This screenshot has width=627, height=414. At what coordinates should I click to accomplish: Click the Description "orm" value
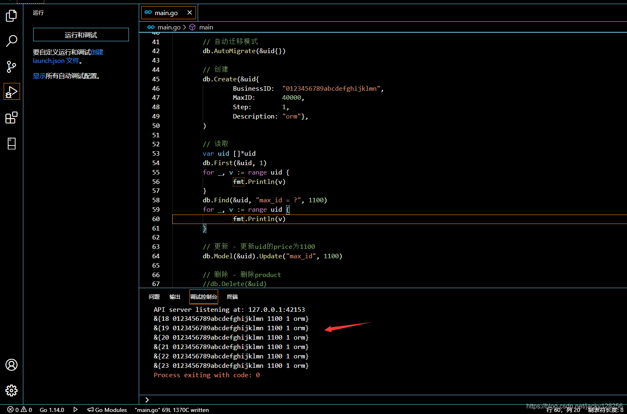coord(291,116)
